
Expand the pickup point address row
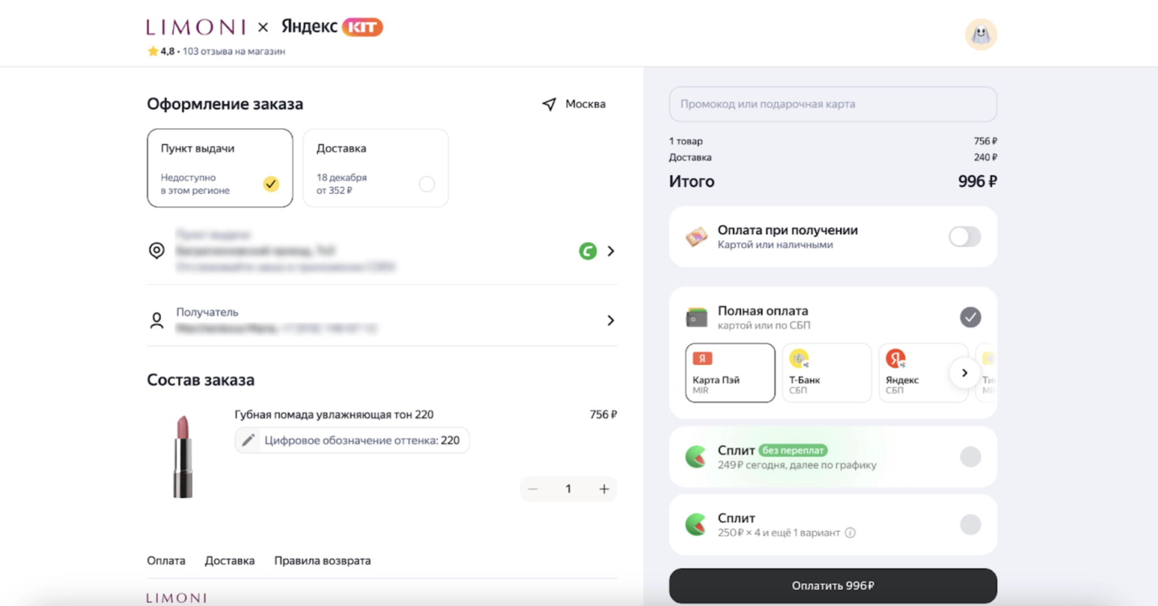pos(611,251)
